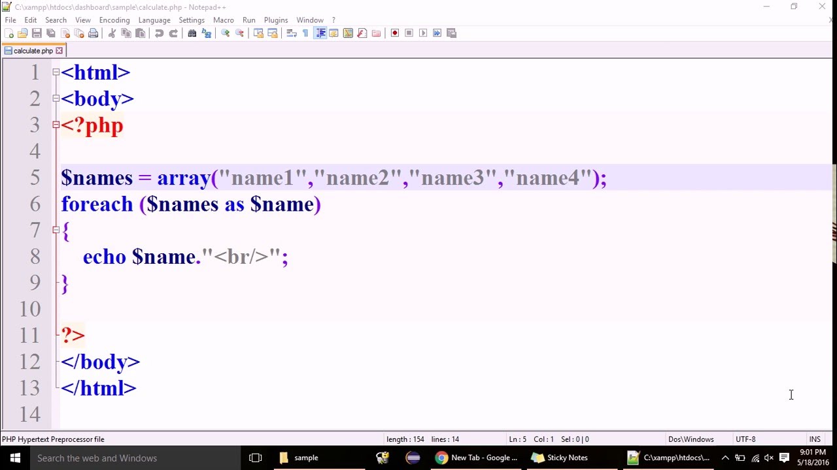Click the Close file toolbar icon

[65, 33]
